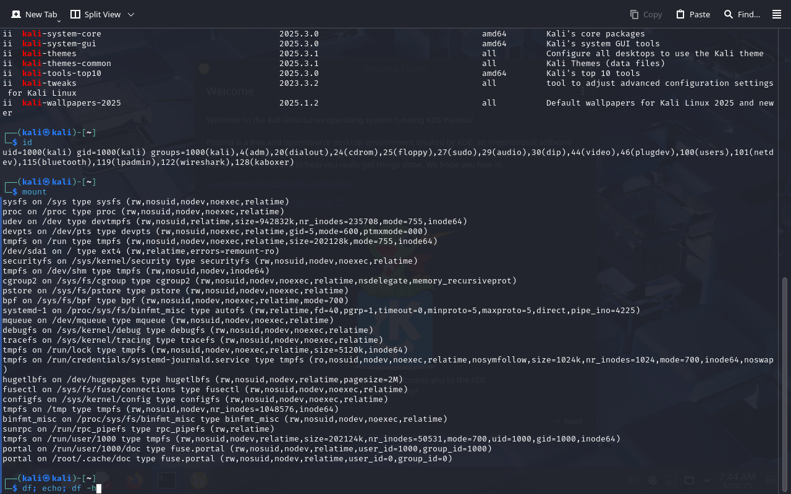Open a new terminal tab
Screen dimensions: 791x494
coord(34,14)
